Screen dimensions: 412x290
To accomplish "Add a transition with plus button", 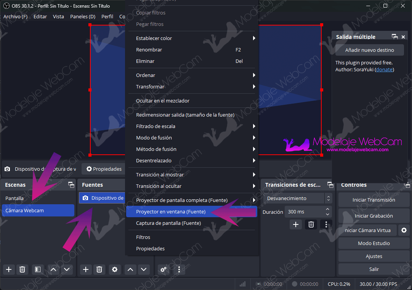I will pyautogui.click(x=295, y=224).
